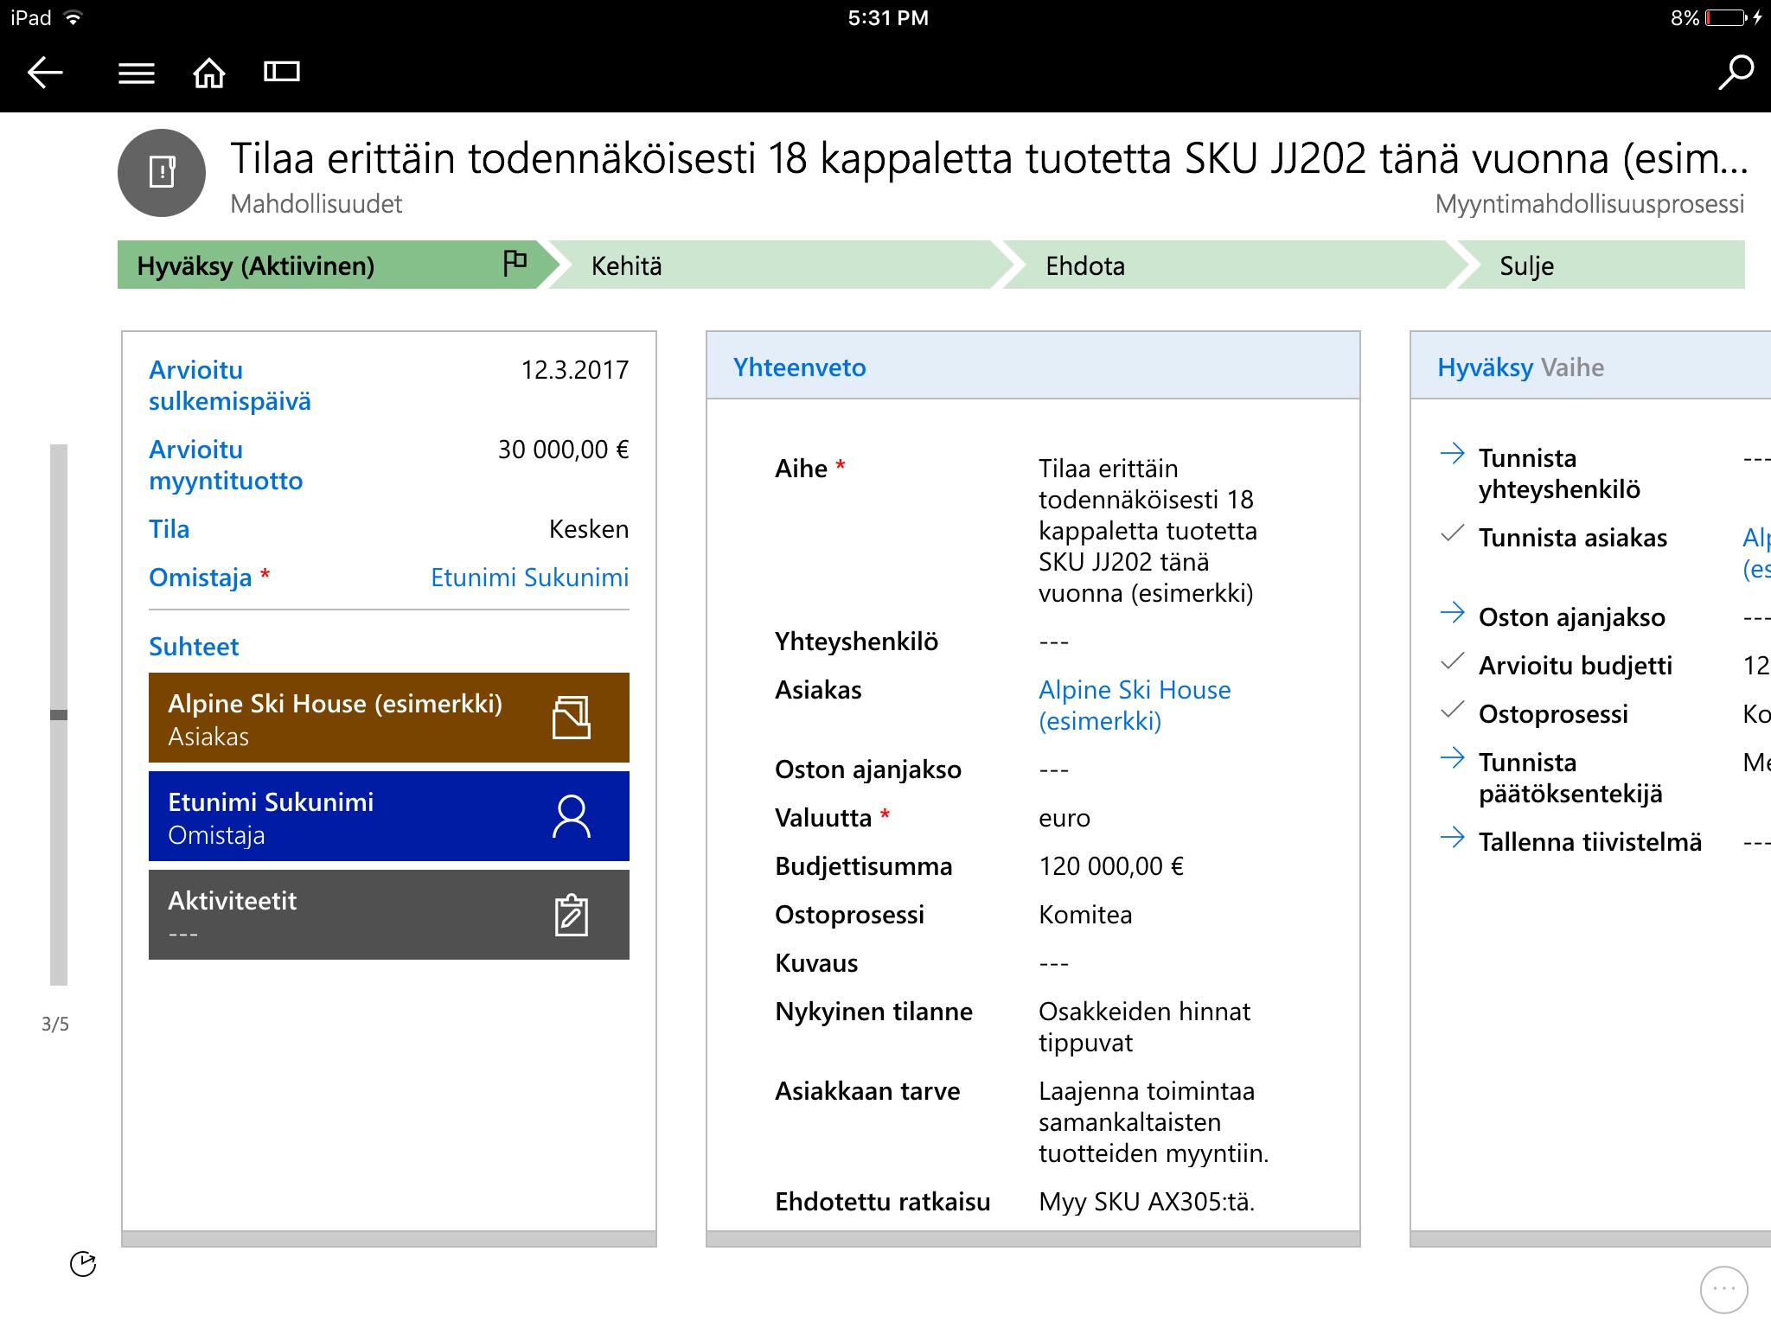The width and height of the screenshot is (1771, 1328).
Task: Open the Etunimi Sukunimi owner link
Action: (529, 578)
